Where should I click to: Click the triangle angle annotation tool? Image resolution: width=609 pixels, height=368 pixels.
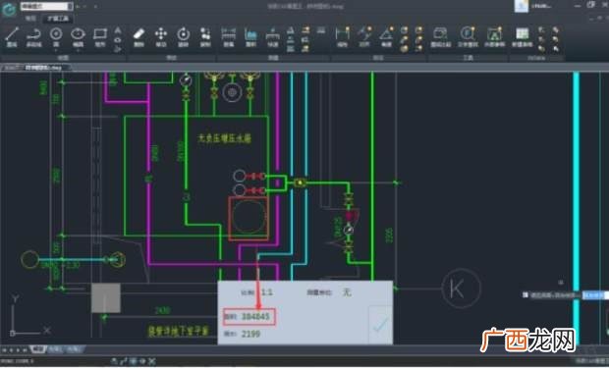point(386,37)
